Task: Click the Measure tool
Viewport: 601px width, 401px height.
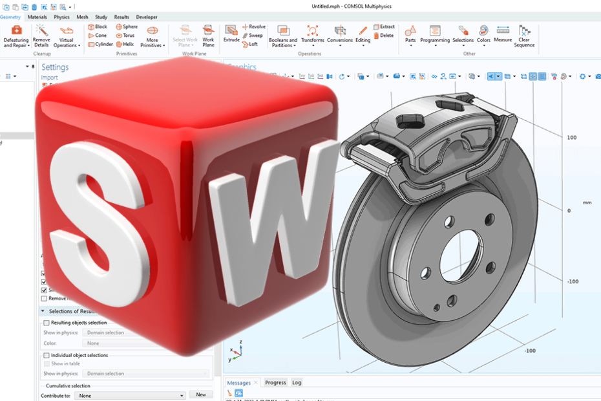Action: 503,34
